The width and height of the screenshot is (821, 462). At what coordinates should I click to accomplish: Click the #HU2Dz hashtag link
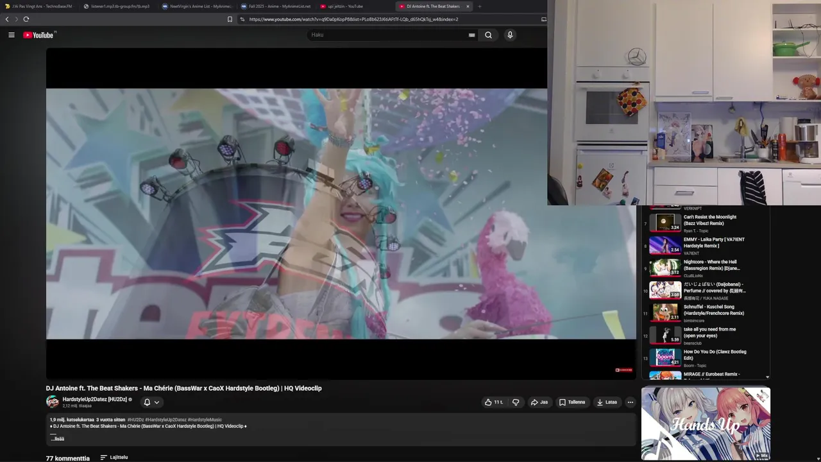135,420
